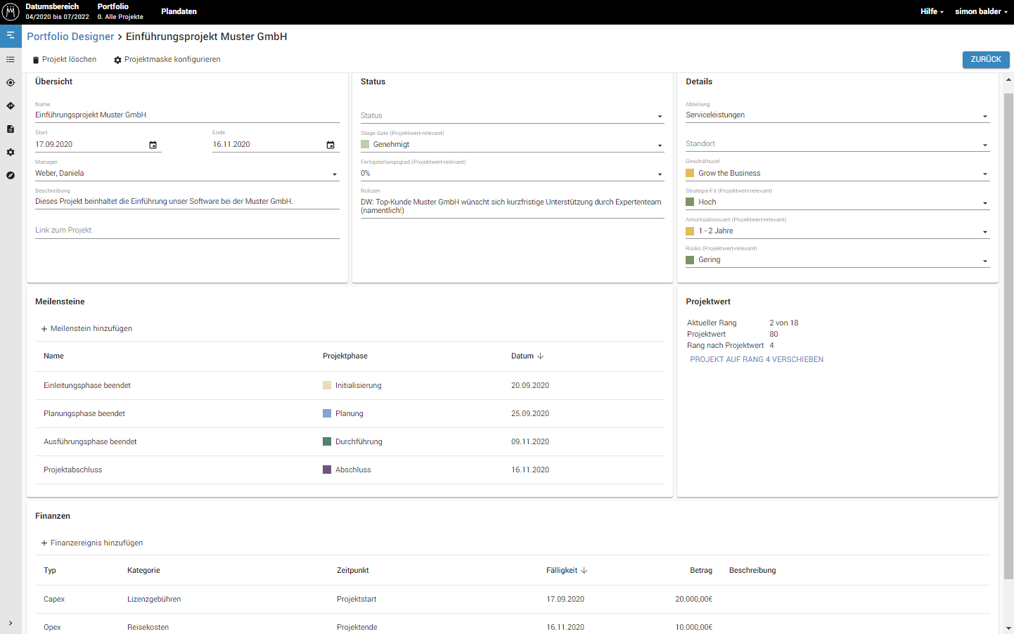This screenshot has height=634, width=1014.
Task: Toggle the blue navigation menu icon
Action: pyautogui.click(x=11, y=35)
